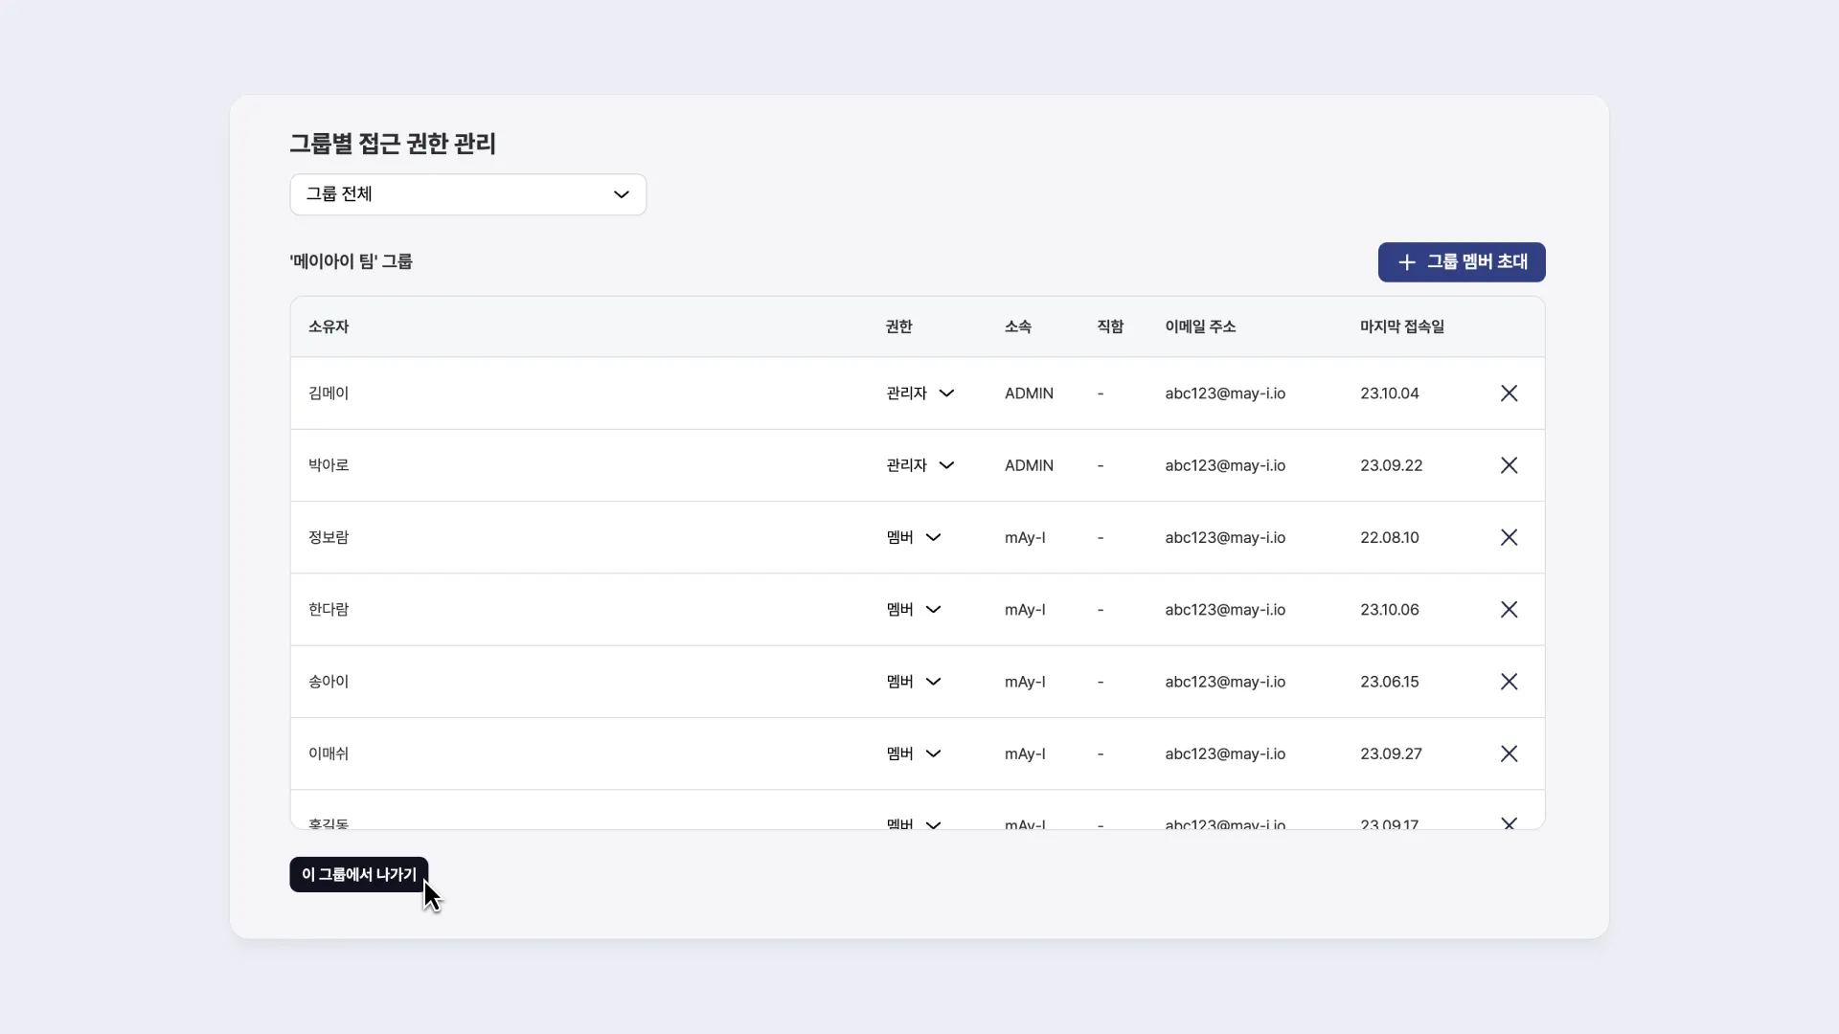The height and width of the screenshot is (1034, 1839).
Task: Click the 권한 column header
Action: [898, 326]
